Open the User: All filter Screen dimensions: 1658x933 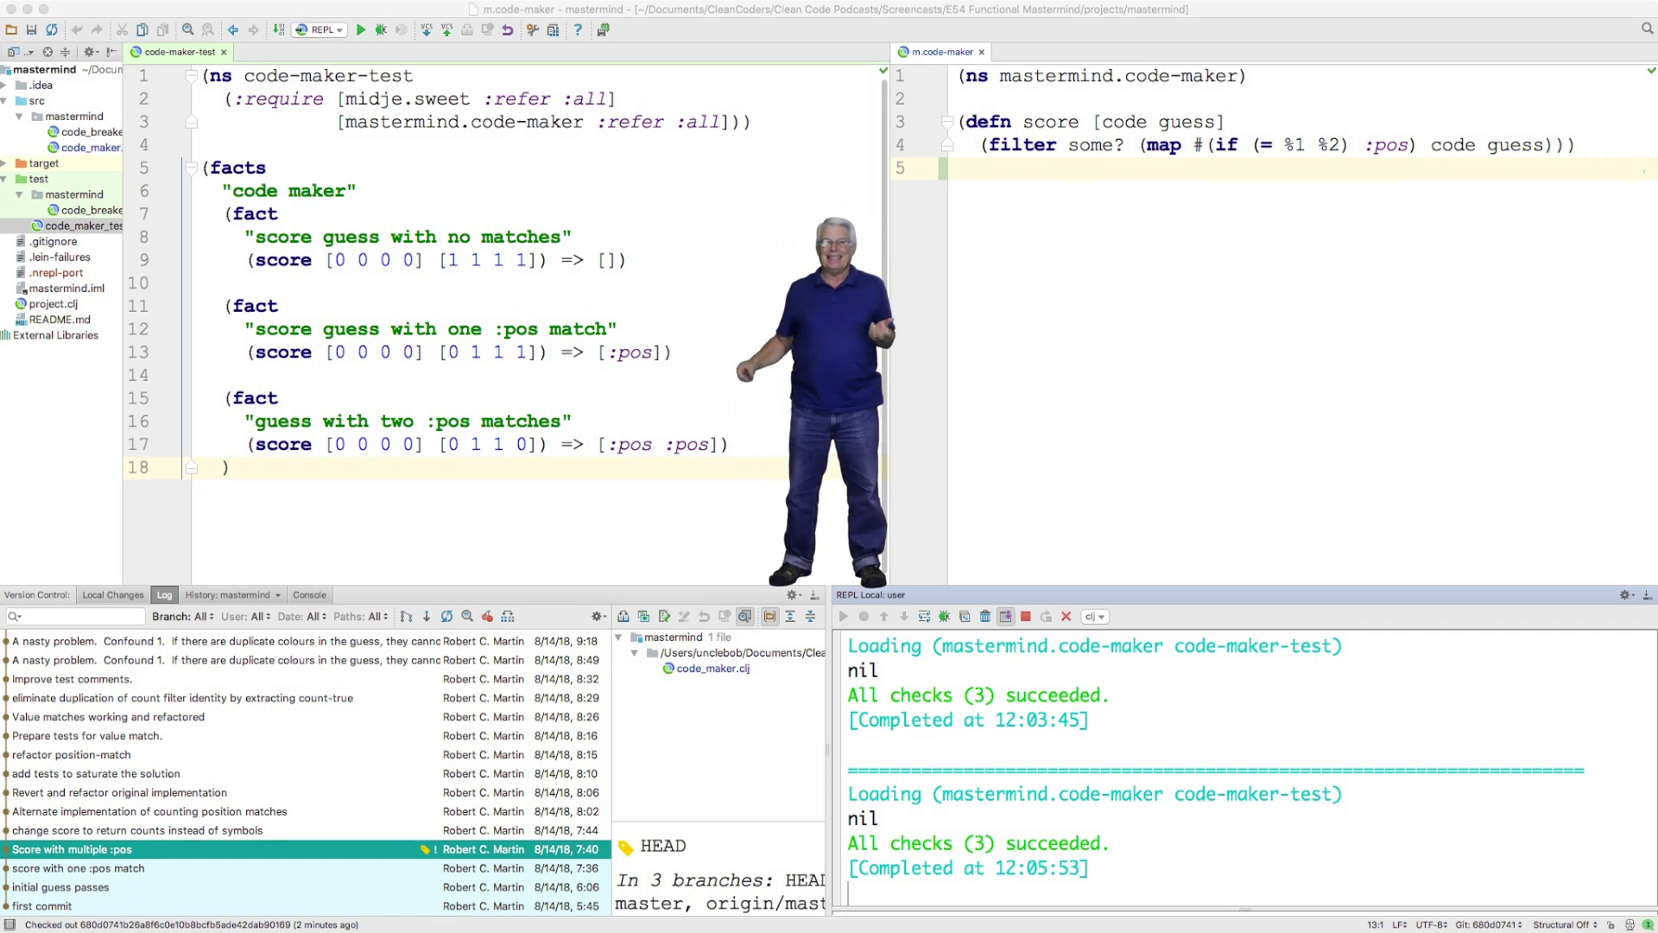pos(245,617)
